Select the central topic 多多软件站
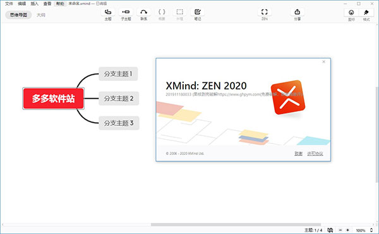379x234 pixels. (54, 99)
